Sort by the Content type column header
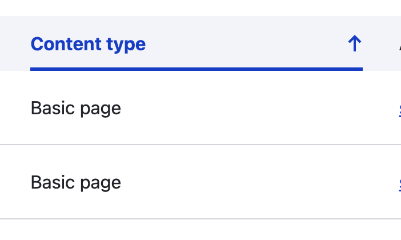Screen dimensions: 401x240 click(88, 44)
